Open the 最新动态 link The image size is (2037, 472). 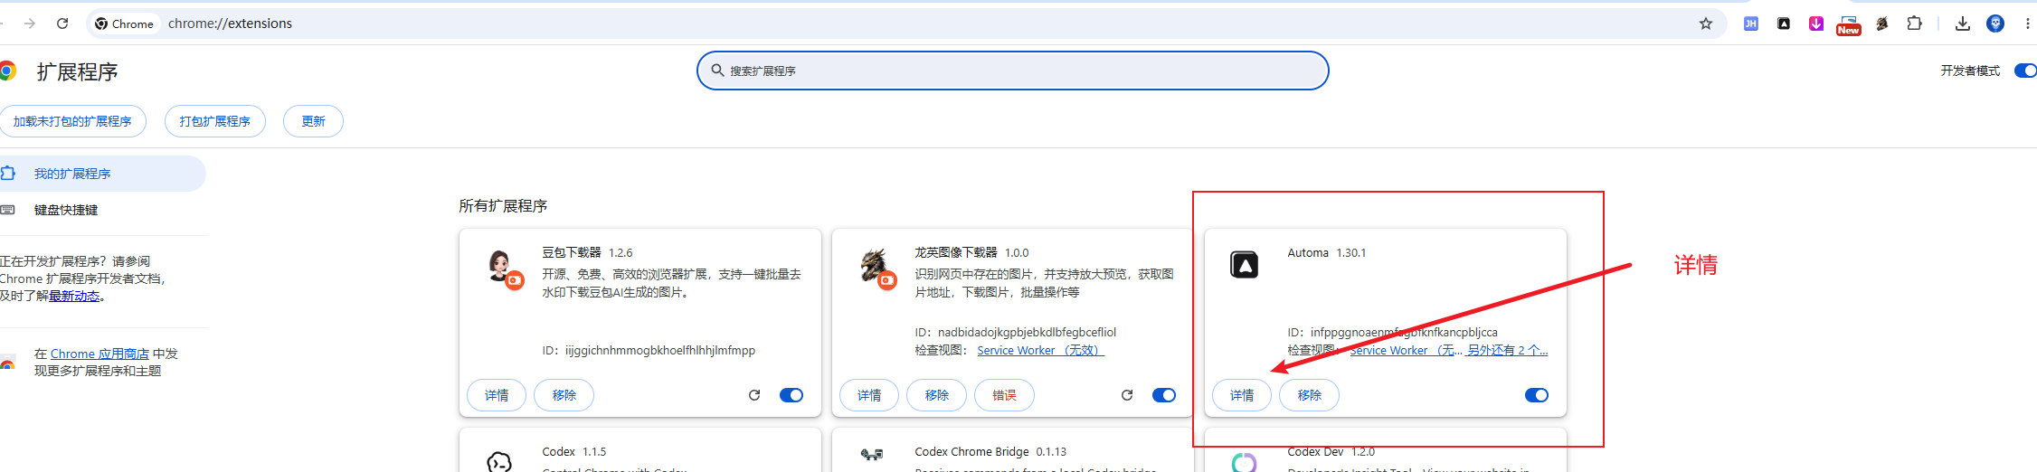74,296
